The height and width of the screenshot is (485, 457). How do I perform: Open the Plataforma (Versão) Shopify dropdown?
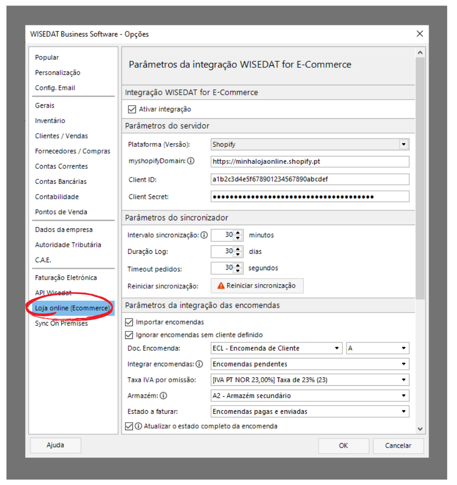click(x=404, y=145)
